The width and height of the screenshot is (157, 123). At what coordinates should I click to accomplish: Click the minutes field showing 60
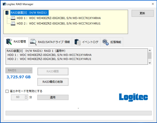pyautogui.click(x=18, y=97)
